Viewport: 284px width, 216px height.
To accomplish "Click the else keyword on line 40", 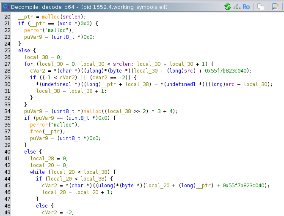I will click(x=30, y=152).
